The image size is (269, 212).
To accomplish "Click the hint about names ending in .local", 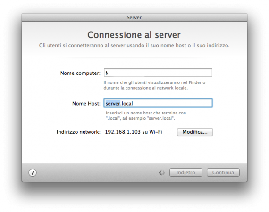I will (146, 115).
